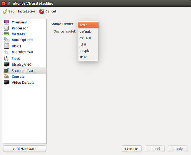The height and width of the screenshot is (155, 191).
Task: Select the Processor chip icon
Action: pos(6,28)
